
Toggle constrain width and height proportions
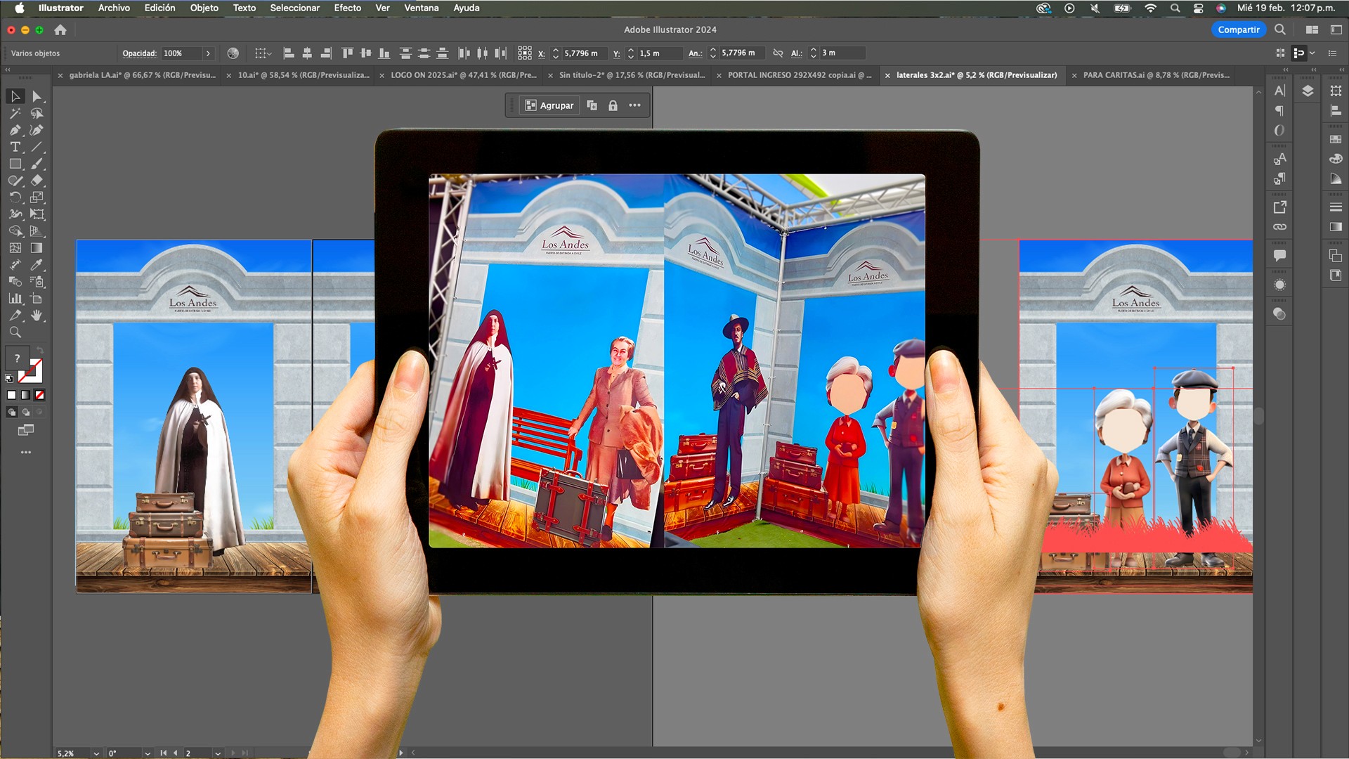click(x=778, y=53)
